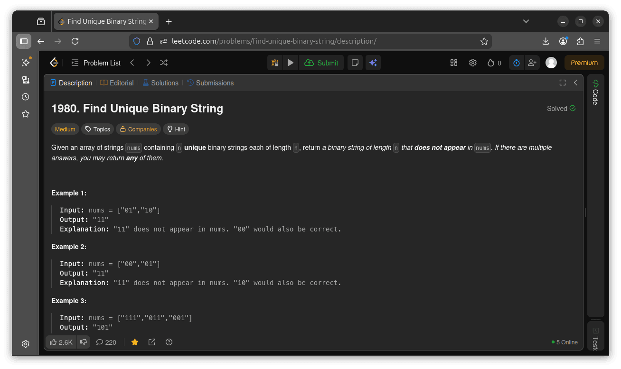Click the address bar URL field

click(285, 41)
